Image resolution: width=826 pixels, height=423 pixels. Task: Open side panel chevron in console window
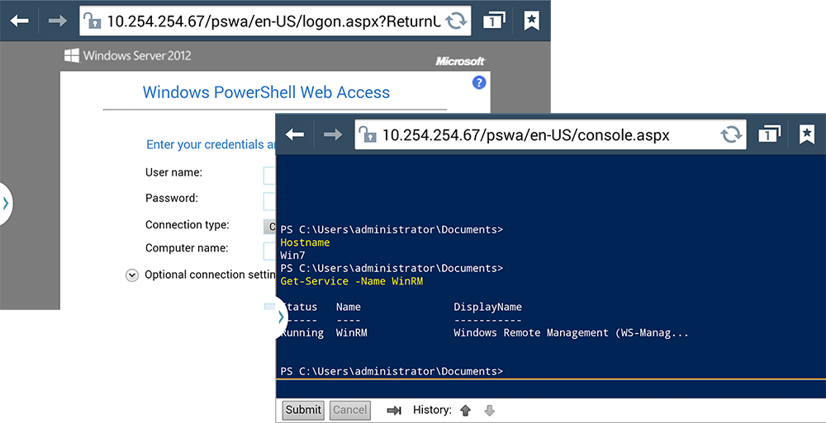tap(281, 316)
